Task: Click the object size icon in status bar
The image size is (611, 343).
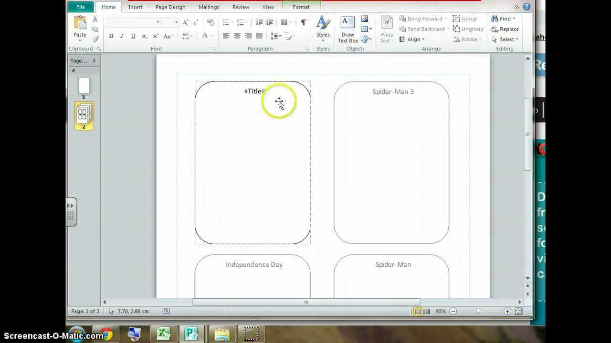Action: coord(166,311)
